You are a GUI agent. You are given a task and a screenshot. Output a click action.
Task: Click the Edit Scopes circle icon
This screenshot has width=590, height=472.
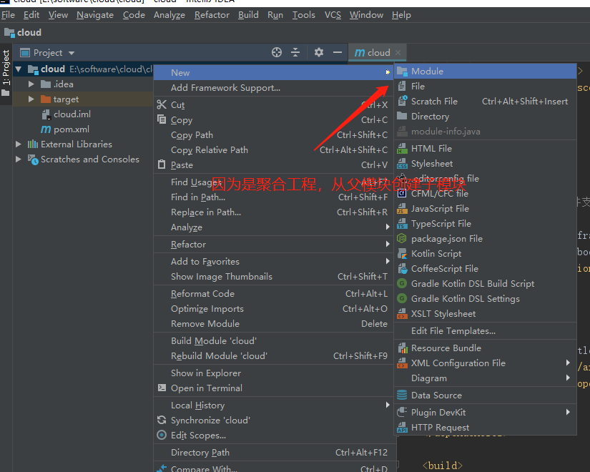coord(162,435)
